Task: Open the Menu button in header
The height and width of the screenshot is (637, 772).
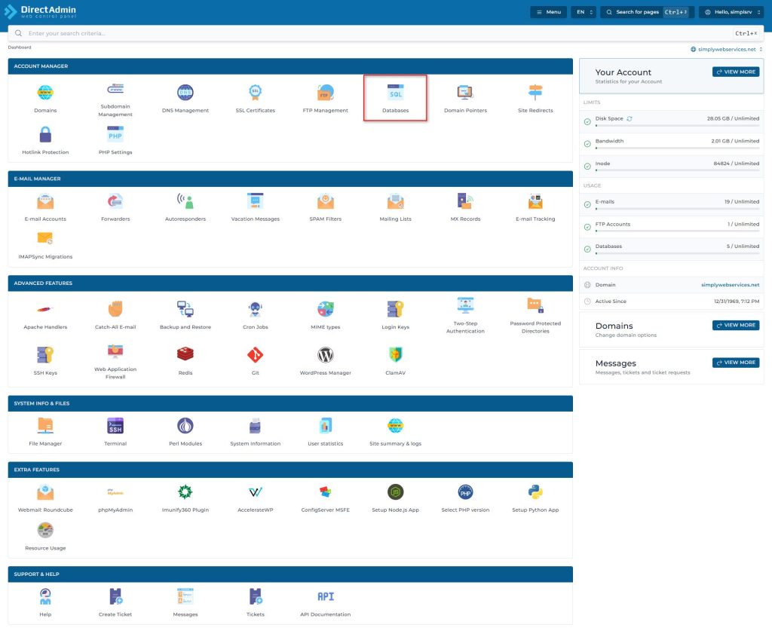Action: [549, 12]
